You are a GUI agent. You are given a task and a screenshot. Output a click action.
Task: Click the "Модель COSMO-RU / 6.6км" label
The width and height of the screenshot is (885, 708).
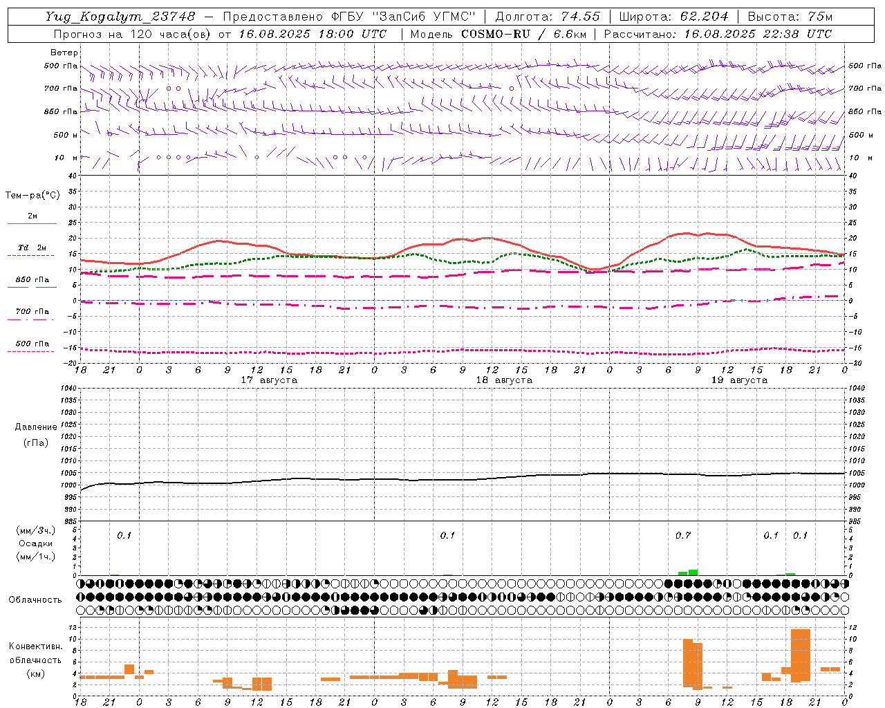(498, 34)
